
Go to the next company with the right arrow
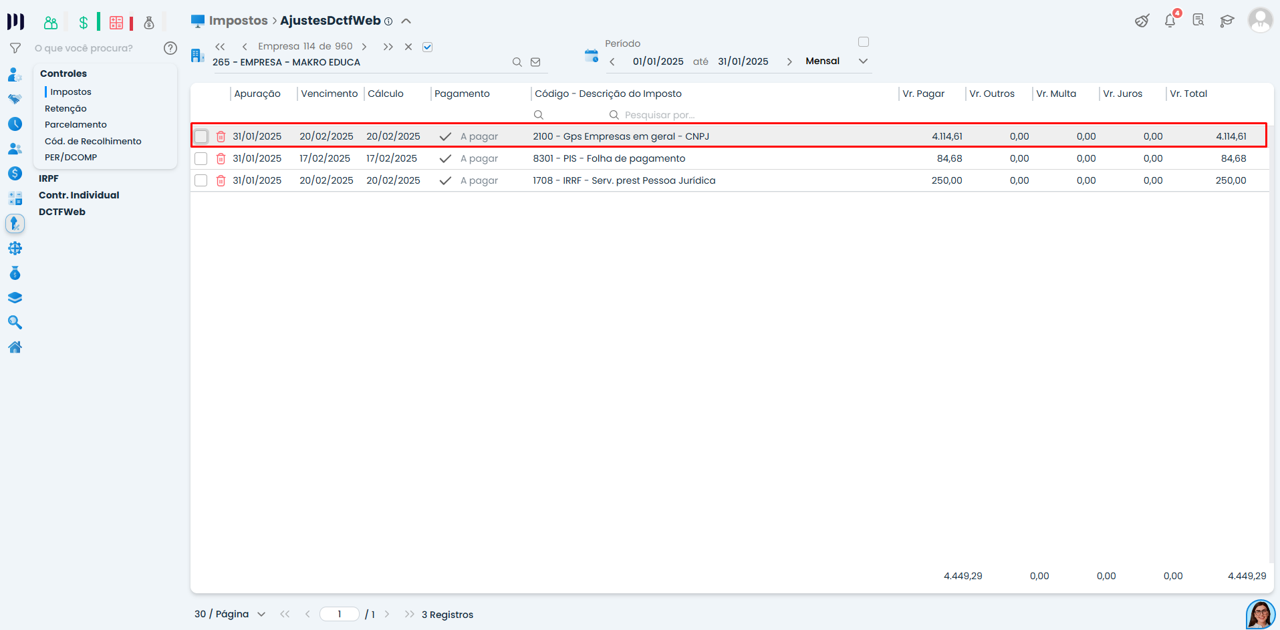[364, 47]
